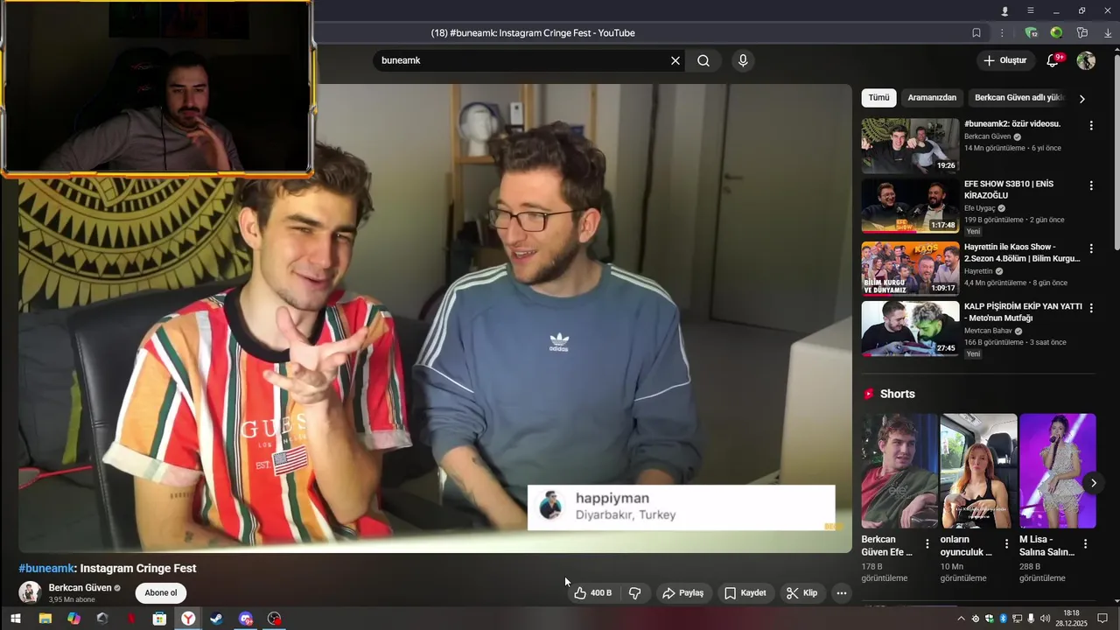Open the browser extensions panel icon
This screenshot has width=1120, height=630.
point(1082,32)
